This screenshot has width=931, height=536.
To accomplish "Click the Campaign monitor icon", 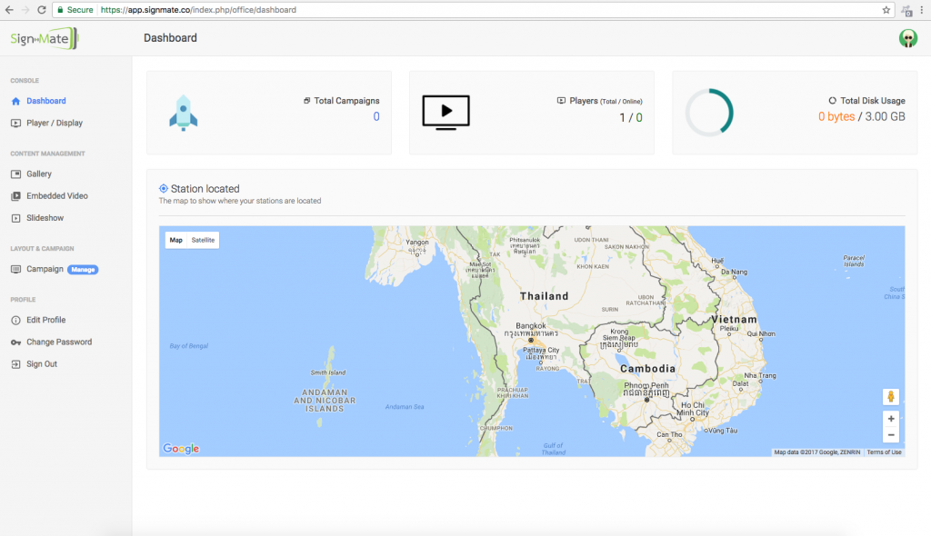I will pos(16,269).
